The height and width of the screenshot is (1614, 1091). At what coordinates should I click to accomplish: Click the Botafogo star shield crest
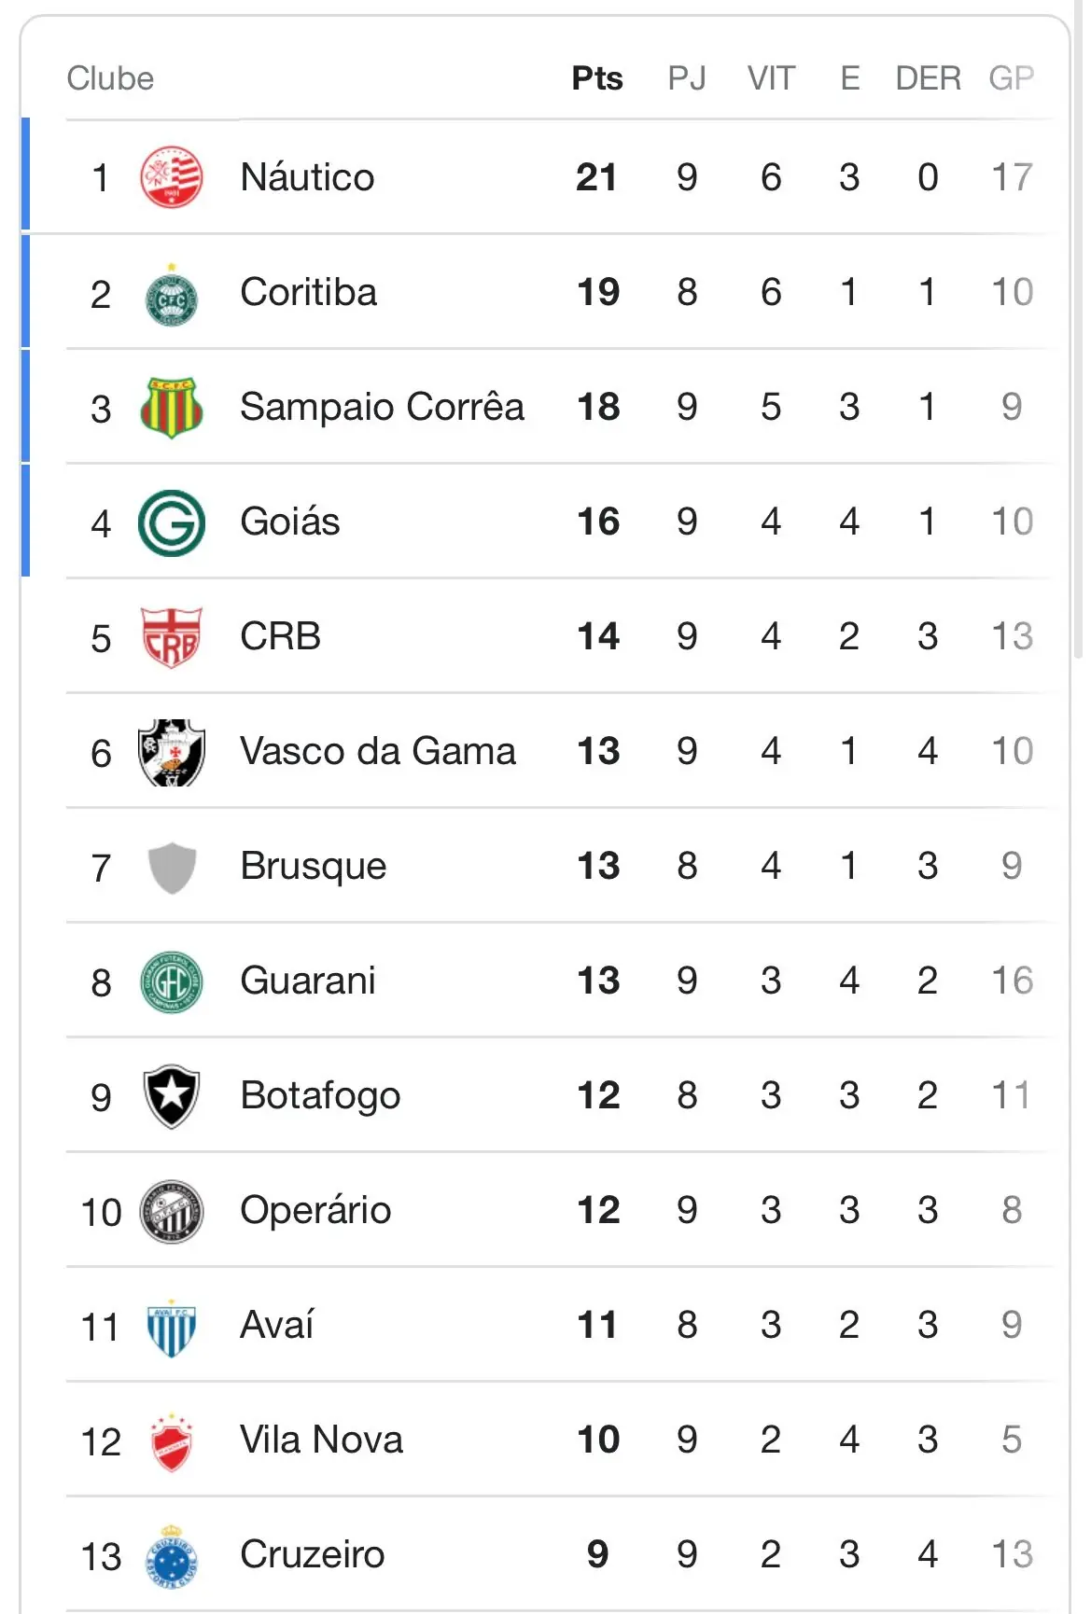[172, 1096]
